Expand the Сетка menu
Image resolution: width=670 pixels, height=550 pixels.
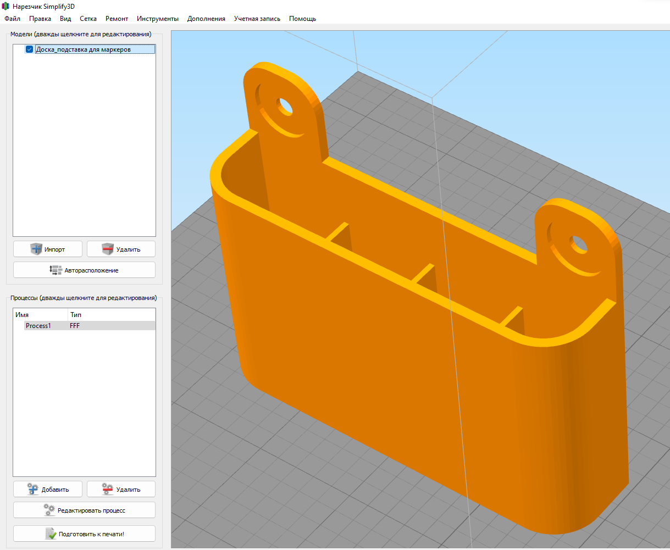(x=88, y=19)
